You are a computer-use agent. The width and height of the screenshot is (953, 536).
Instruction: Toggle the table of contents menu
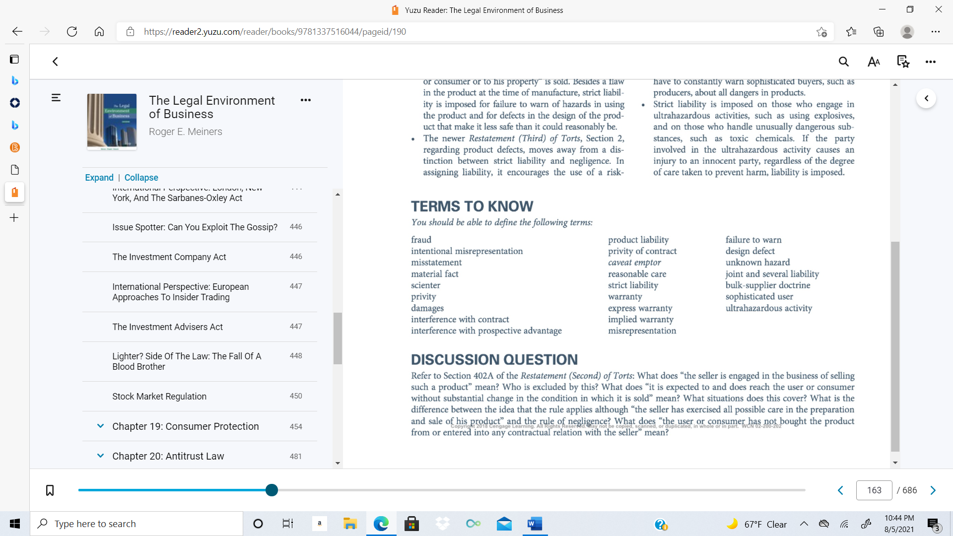56,98
